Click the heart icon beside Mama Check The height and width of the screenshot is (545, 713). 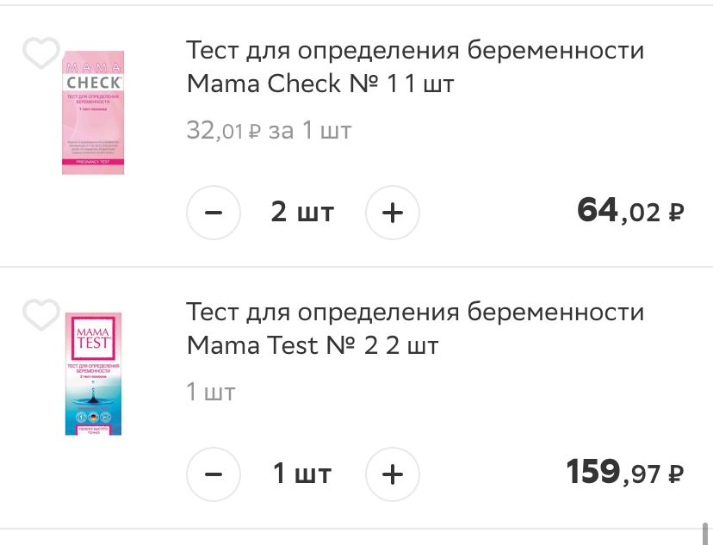point(40,53)
